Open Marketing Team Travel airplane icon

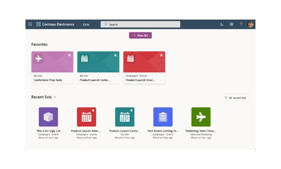click(x=201, y=117)
